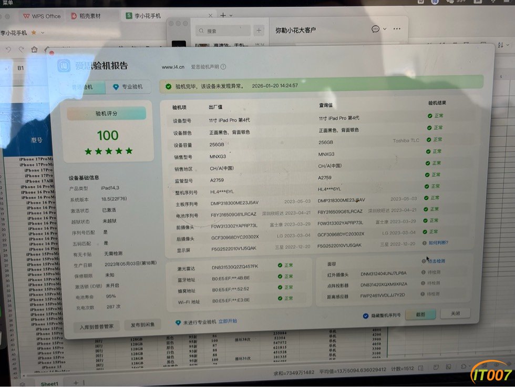Click the 验机评分 score header

[x=106, y=114]
